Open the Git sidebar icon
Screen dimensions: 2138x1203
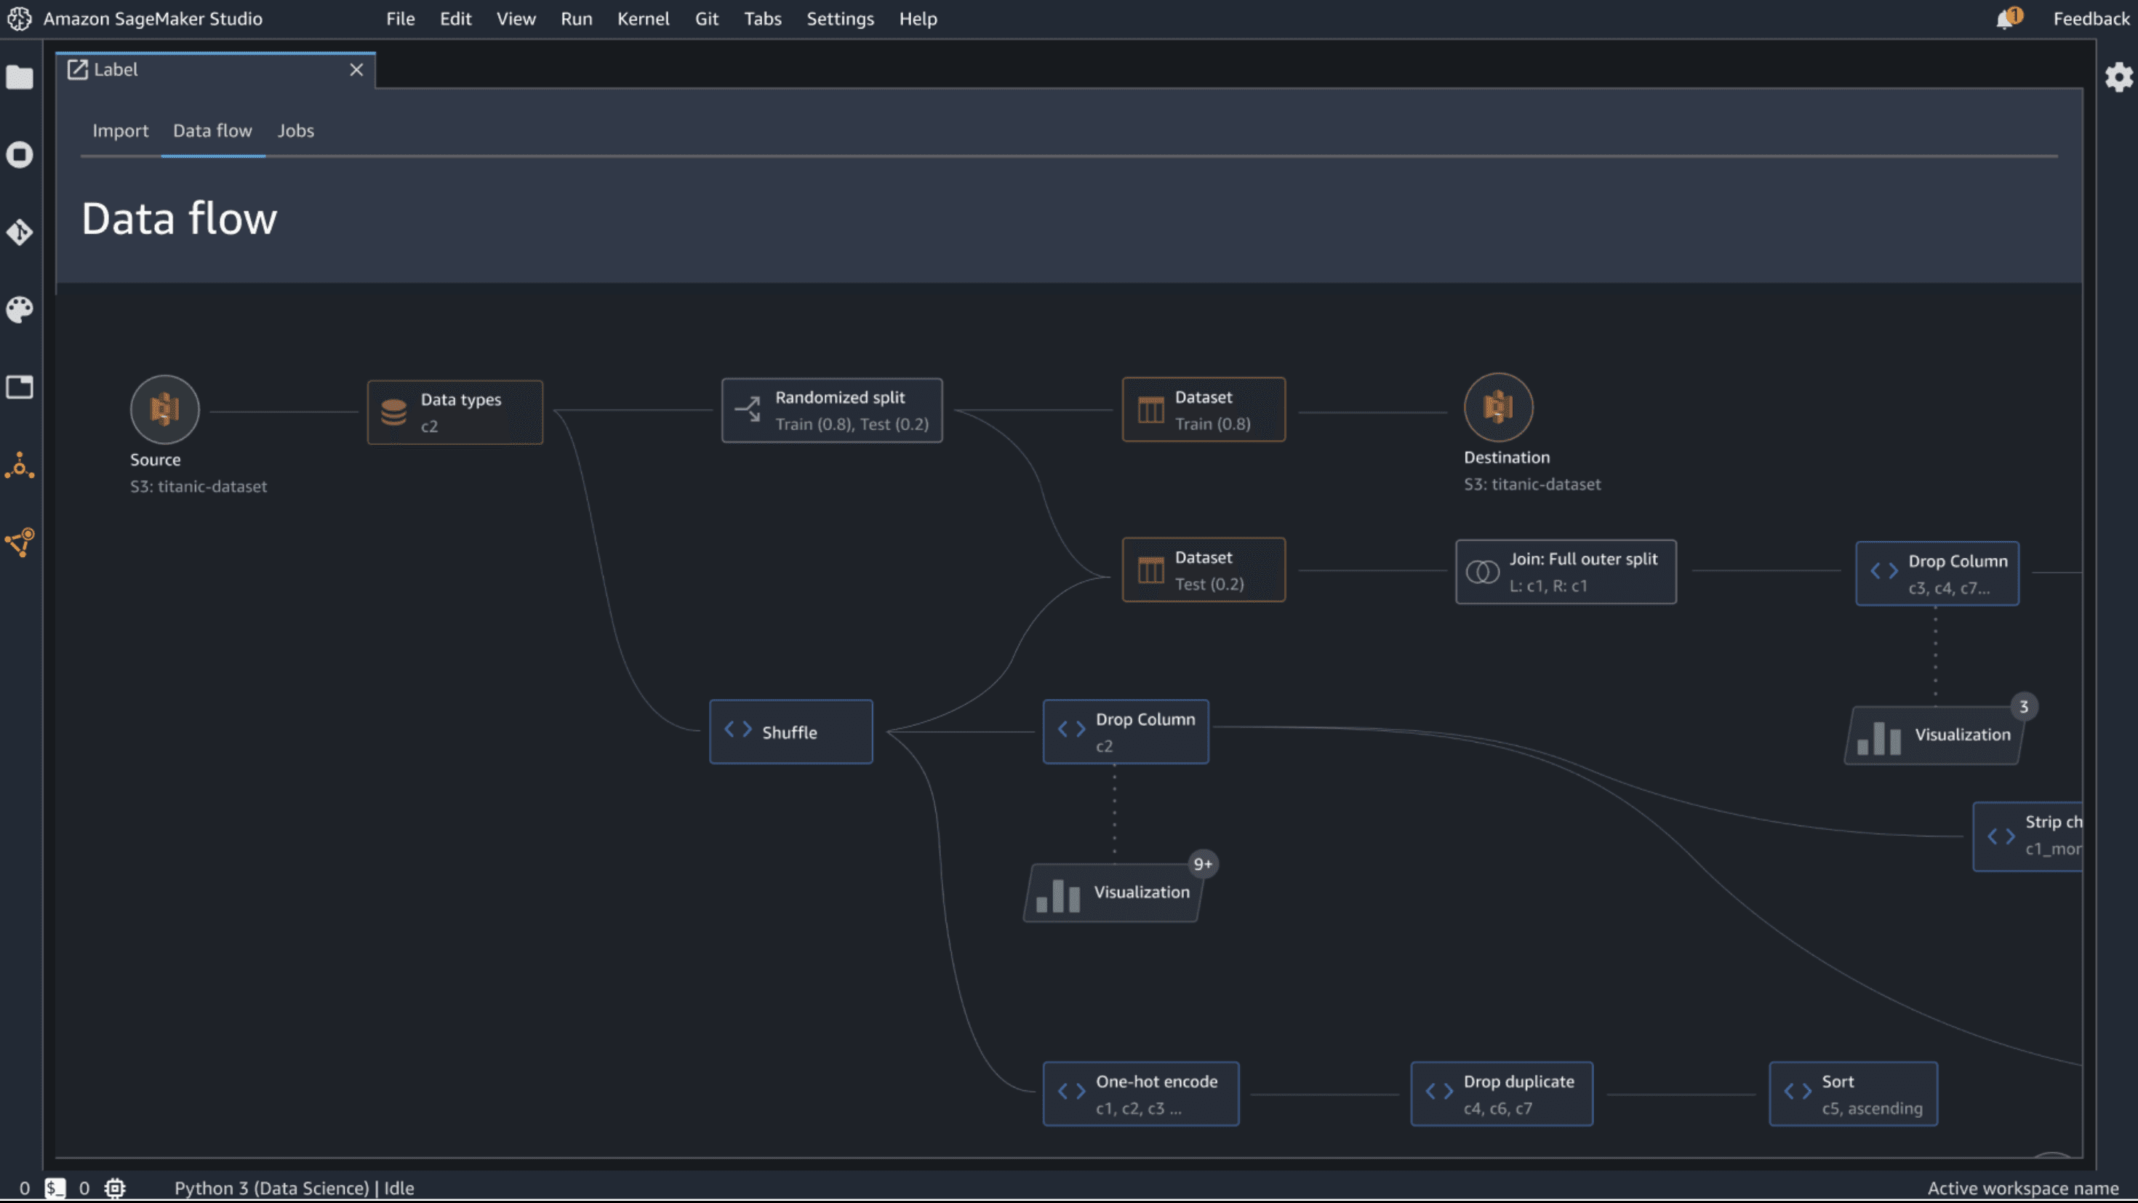pyautogui.click(x=19, y=231)
